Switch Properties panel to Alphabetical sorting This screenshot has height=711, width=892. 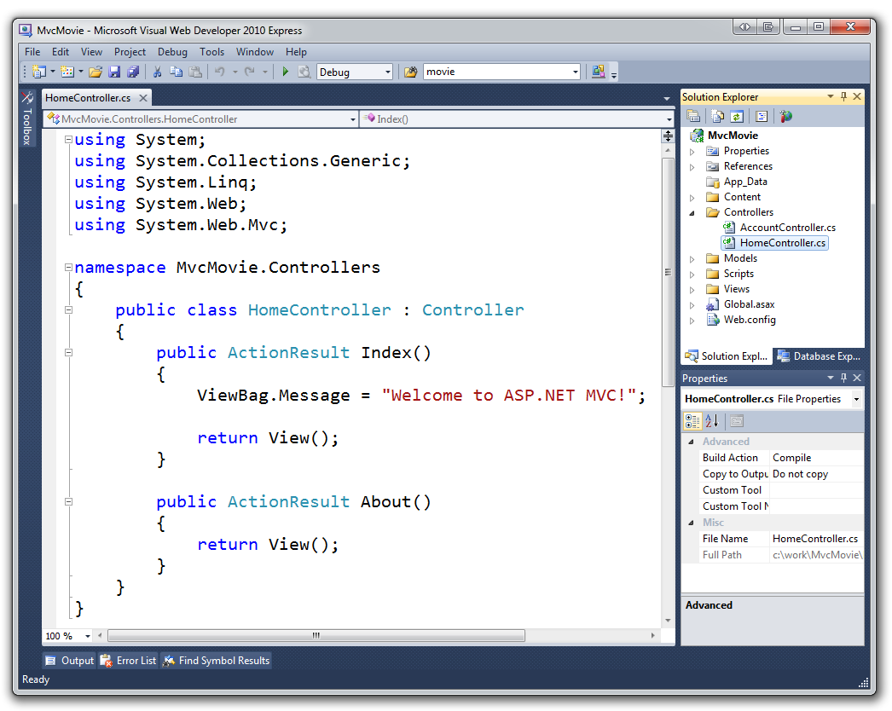click(713, 420)
